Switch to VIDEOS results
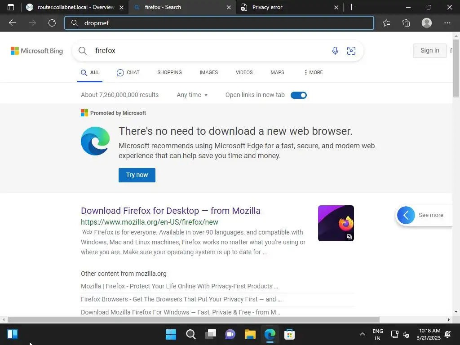The width and height of the screenshot is (460, 345). click(244, 72)
